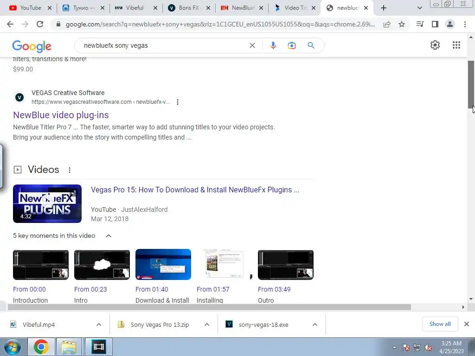Open the video editor taskbar icon
Image resolution: width=475 pixels, height=356 pixels.
click(x=98, y=347)
